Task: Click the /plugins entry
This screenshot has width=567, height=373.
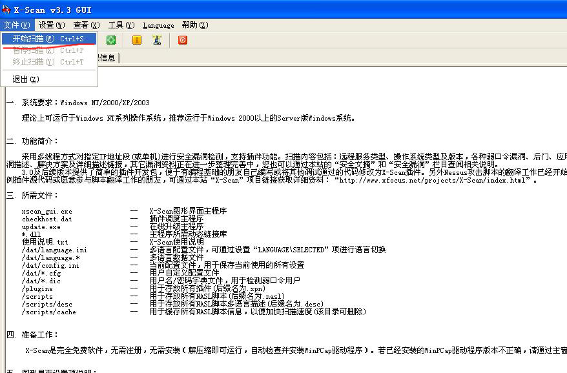Action: 37,289
